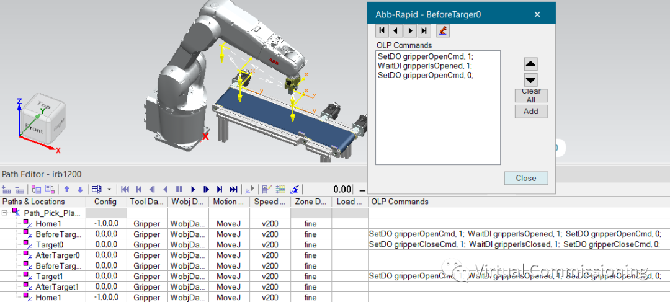Open dropdown arrow beside customize columns icon
This screenshot has height=302, width=670.
click(x=109, y=189)
